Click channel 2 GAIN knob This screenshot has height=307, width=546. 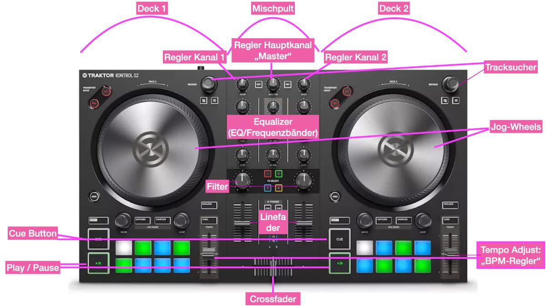pyautogui.click(x=303, y=84)
